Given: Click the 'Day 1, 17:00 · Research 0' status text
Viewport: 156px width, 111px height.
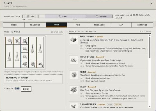Looking at the screenshot, I should (15, 6).
